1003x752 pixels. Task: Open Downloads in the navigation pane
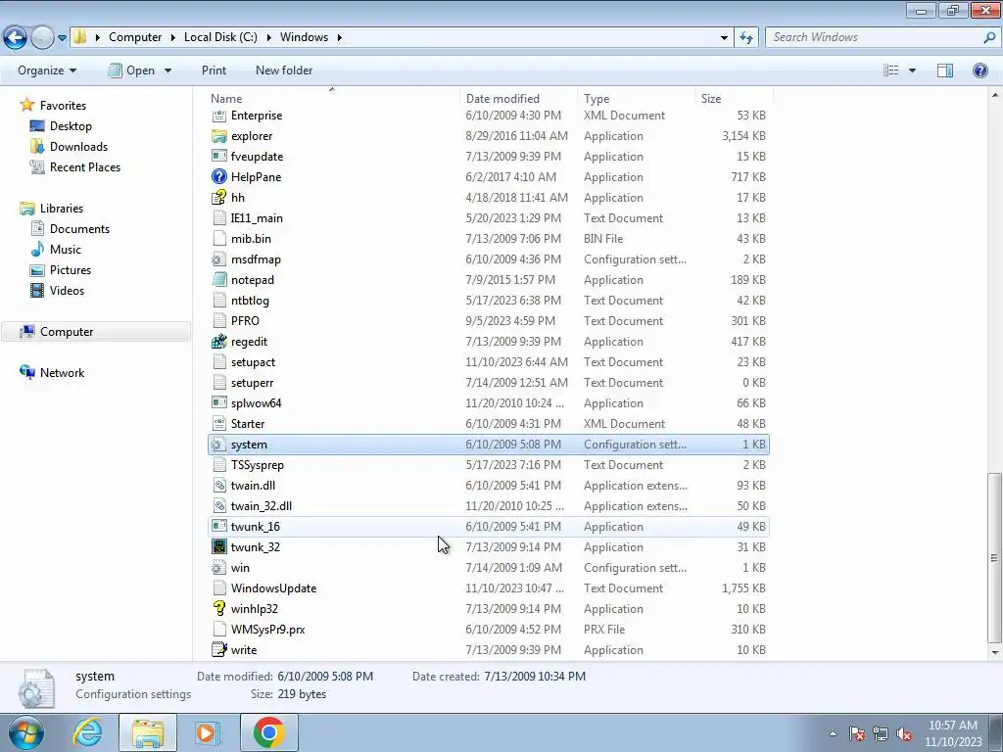click(x=78, y=147)
